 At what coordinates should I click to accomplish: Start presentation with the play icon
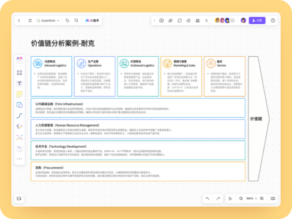(162, 21)
